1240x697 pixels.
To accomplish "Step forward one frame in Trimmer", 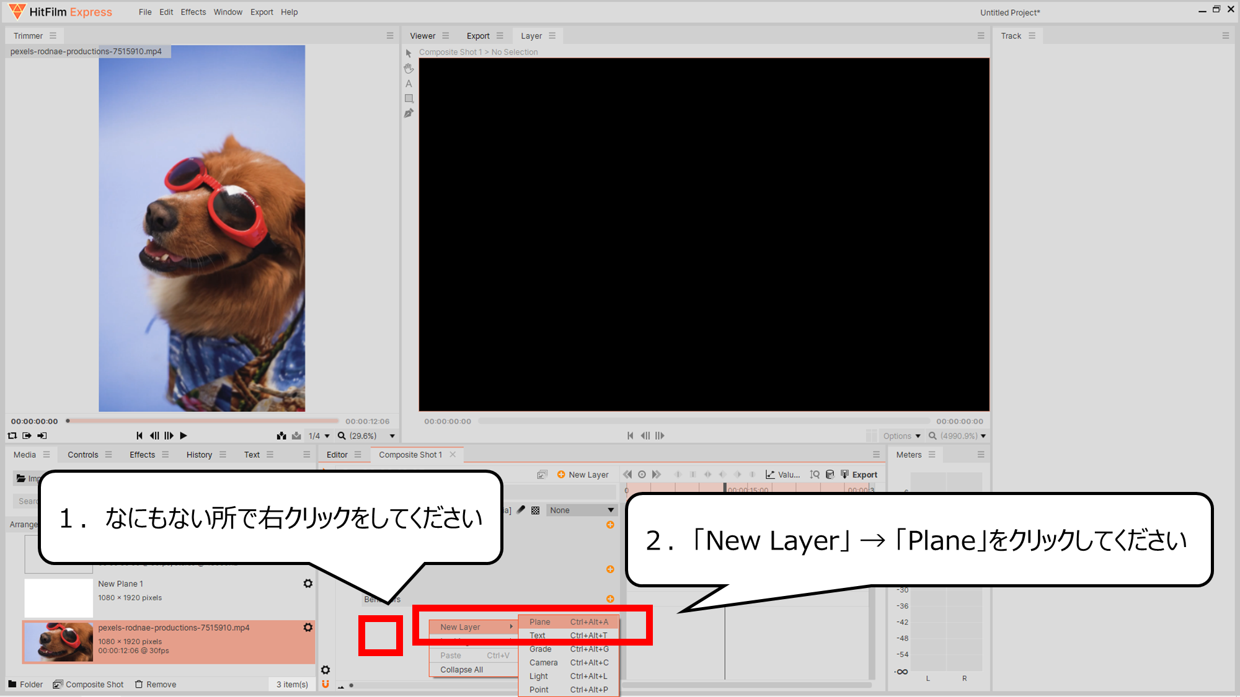I will (169, 436).
